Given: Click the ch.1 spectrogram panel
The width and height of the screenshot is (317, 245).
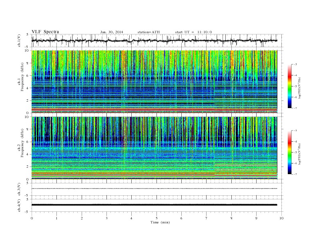Looking at the screenshot, I should tap(154, 82).
